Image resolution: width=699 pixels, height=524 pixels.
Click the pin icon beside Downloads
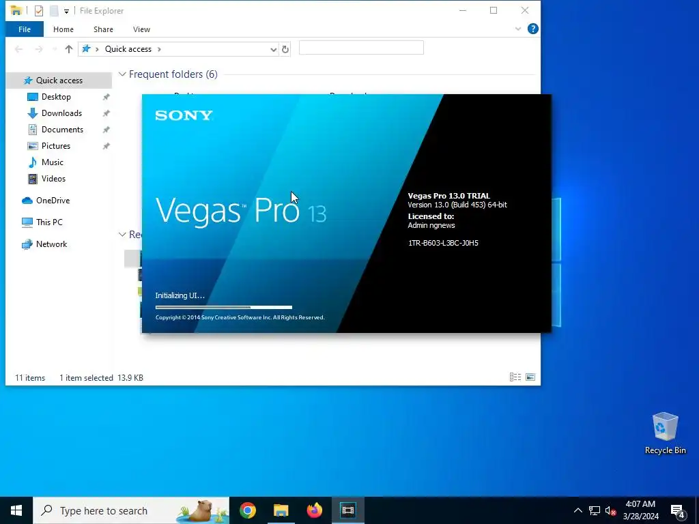coord(106,114)
